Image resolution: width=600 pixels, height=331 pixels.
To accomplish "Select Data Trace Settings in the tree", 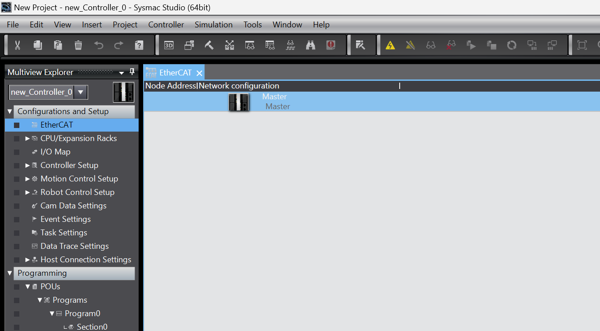I will (75, 246).
